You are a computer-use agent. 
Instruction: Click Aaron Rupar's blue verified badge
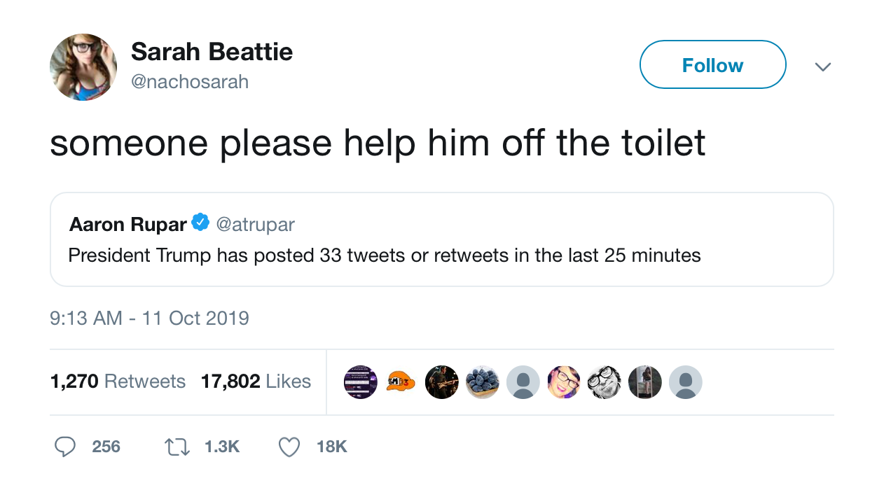coord(200,223)
